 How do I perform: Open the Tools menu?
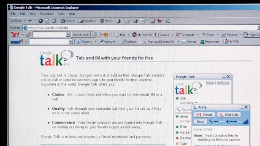[61, 14]
